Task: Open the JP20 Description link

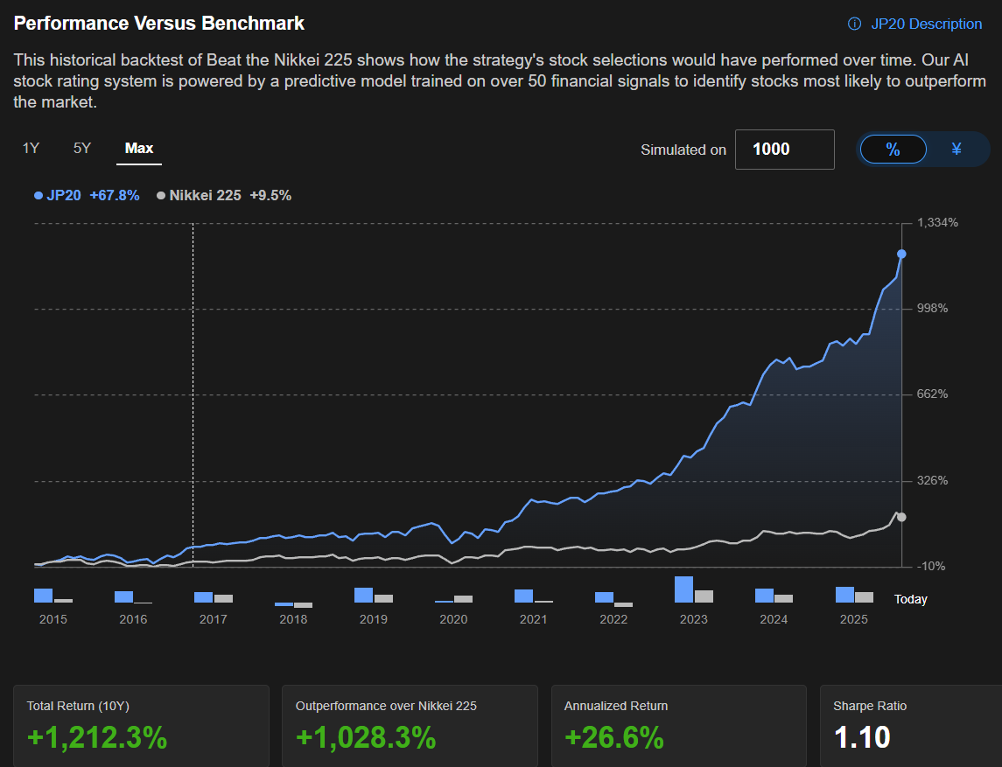Action: (926, 24)
